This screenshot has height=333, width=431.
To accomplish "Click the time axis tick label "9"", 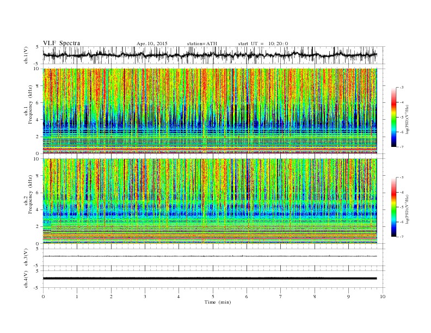I will click(348, 297).
